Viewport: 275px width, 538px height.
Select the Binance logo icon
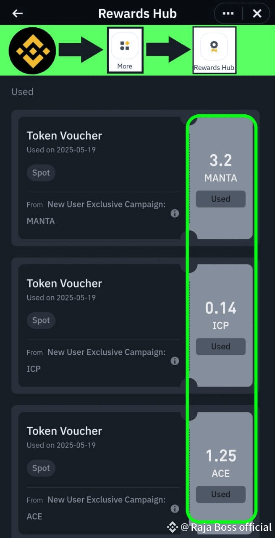(32, 50)
